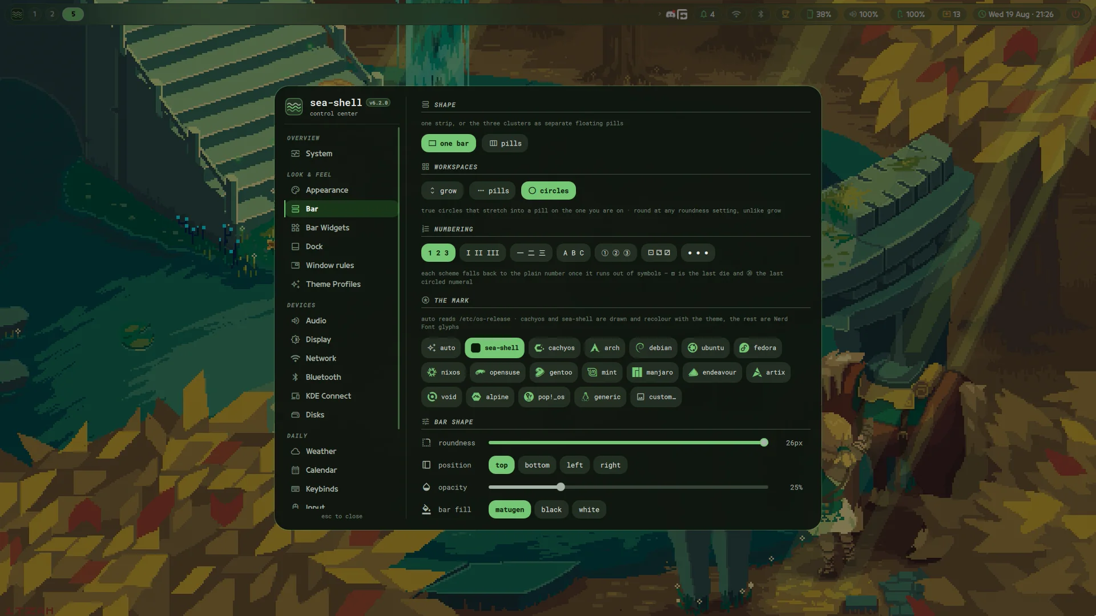Choose '1 2 3' numbering scheme

point(438,253)
